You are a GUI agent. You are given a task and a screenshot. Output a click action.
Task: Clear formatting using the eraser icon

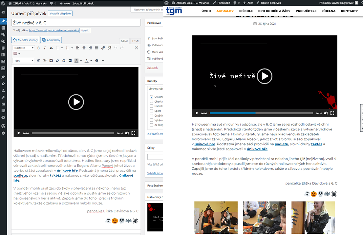coord(57,61)
